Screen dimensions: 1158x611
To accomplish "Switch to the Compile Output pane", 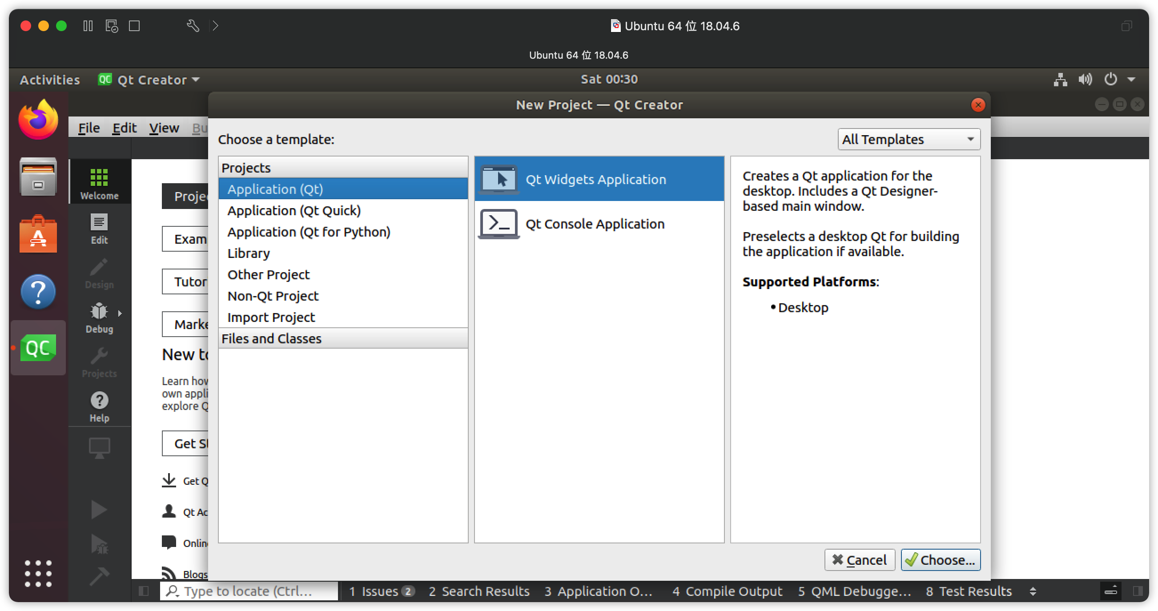I will [727, 591].
